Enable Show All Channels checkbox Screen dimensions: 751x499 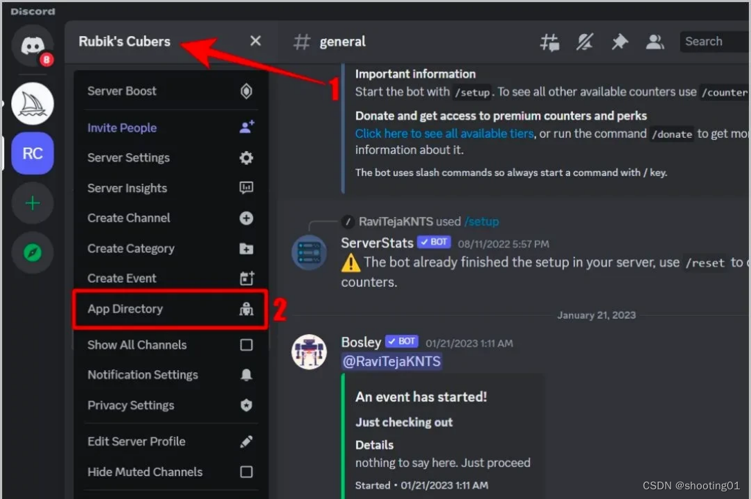click(246, 344)
